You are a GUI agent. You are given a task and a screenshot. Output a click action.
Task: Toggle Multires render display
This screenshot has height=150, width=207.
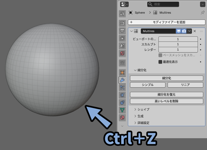184,31
